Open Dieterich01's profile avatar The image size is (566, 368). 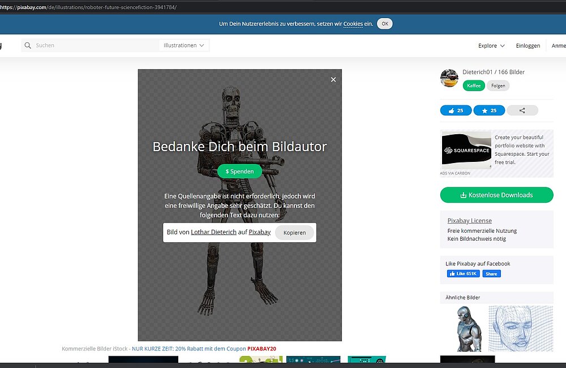click(449, 78)
